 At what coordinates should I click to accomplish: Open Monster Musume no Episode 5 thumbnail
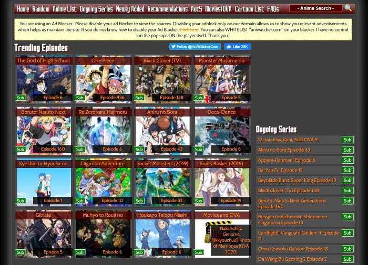[x=222, y=79]
